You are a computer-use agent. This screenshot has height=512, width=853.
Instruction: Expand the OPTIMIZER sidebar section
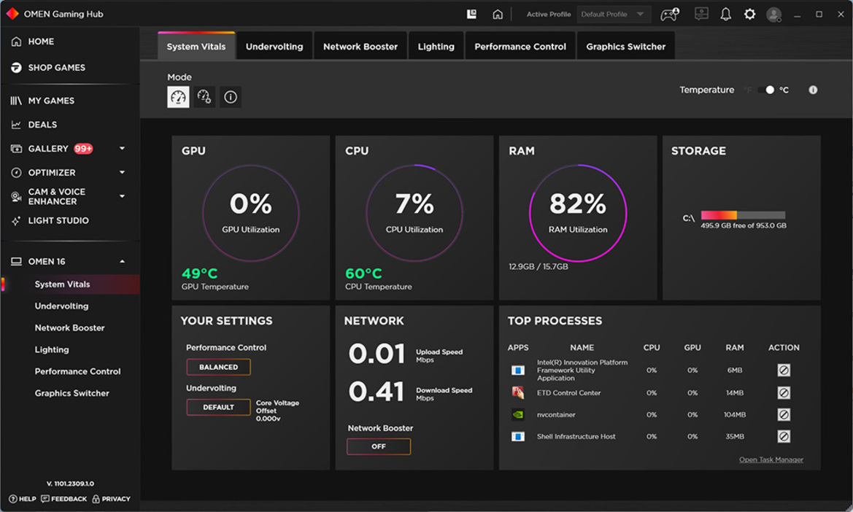122,172
